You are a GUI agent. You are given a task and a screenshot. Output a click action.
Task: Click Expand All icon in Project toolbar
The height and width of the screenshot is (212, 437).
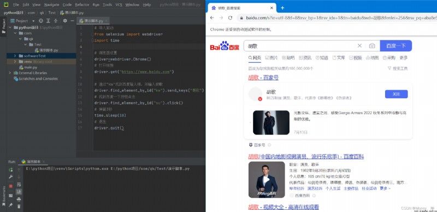point(48,21)
